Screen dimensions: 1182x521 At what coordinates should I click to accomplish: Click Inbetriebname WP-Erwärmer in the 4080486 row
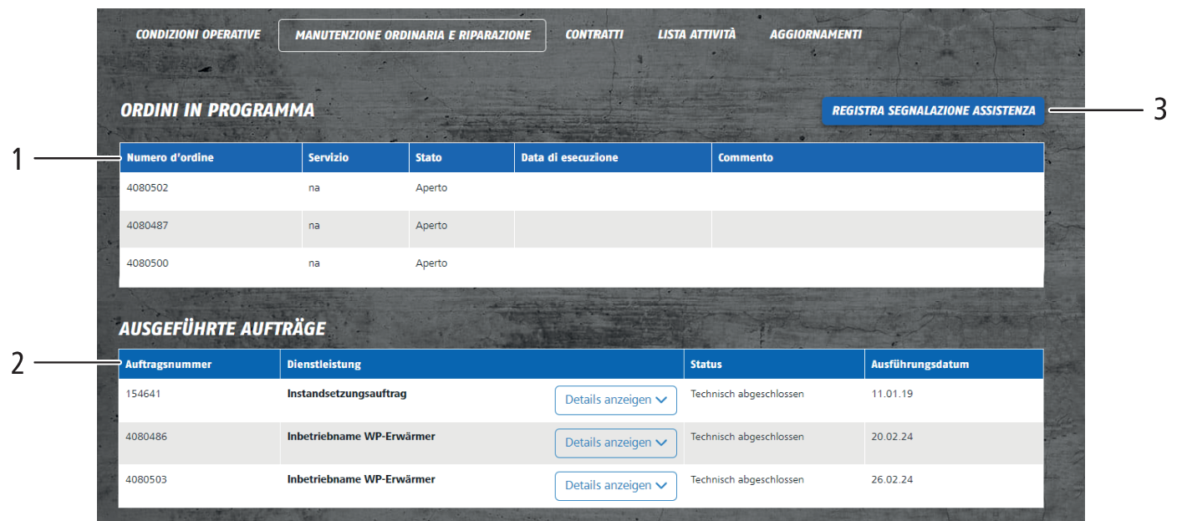361,437
